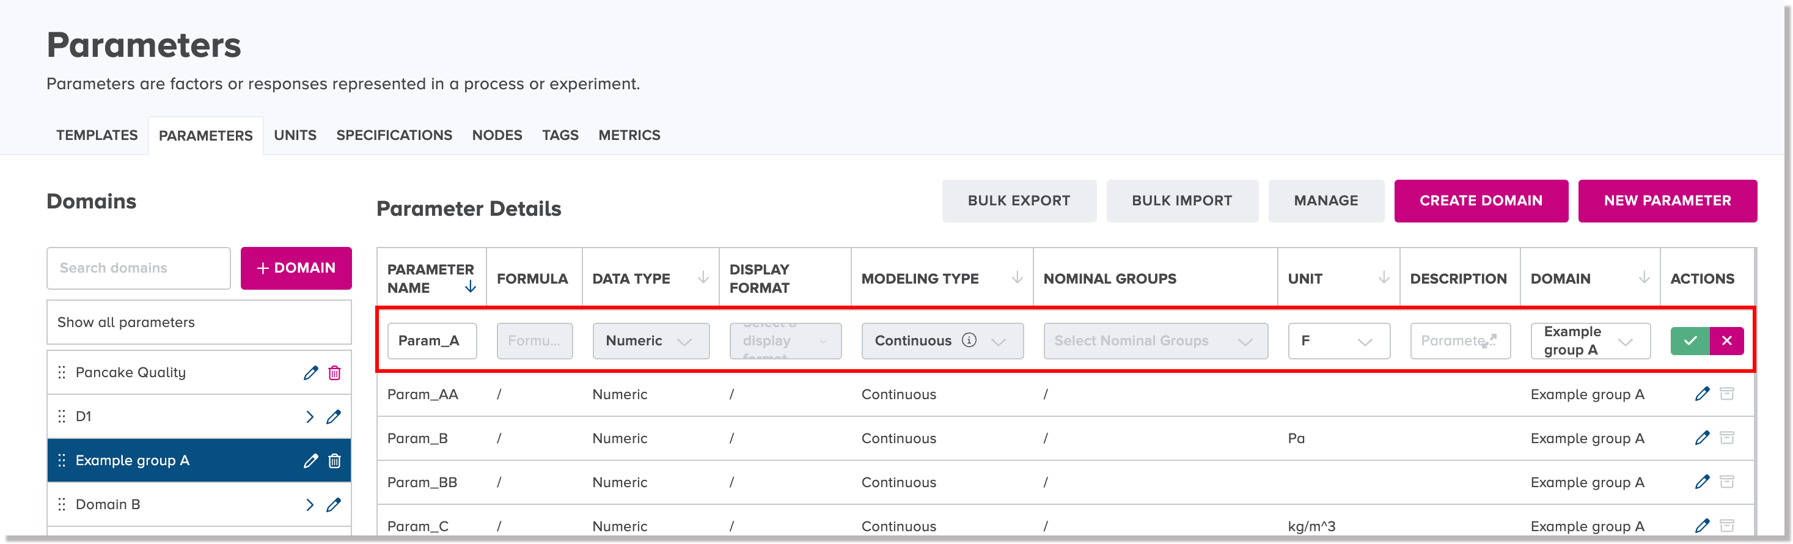Viewport: 1793px width, 544px height.
Task: Open the Metrics tab
Action: 629,135
